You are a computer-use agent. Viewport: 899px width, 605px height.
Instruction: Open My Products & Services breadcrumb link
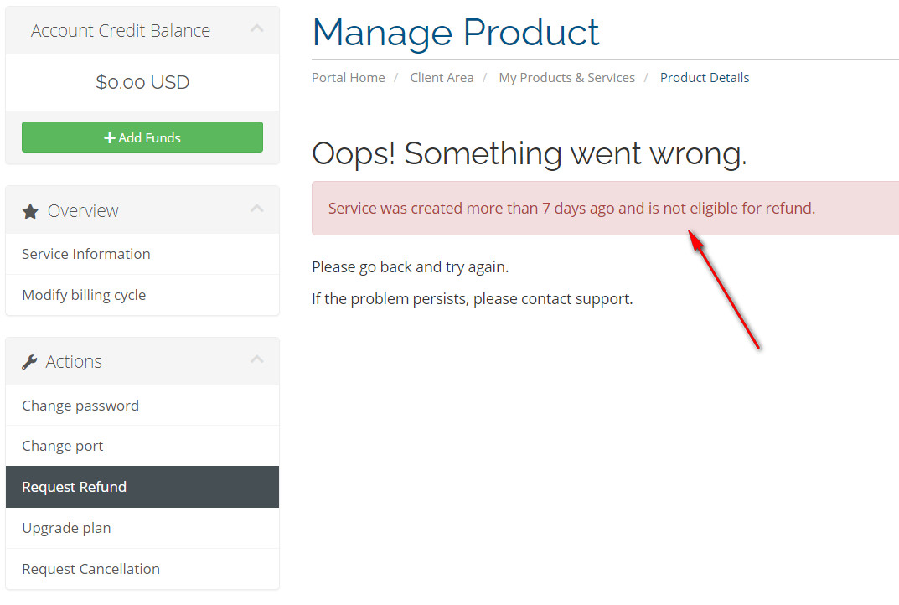pos(567,78)
